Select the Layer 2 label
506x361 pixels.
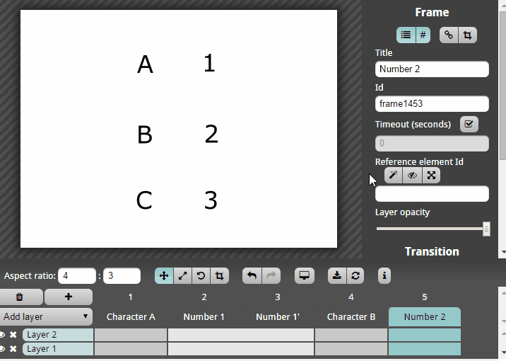58,335
